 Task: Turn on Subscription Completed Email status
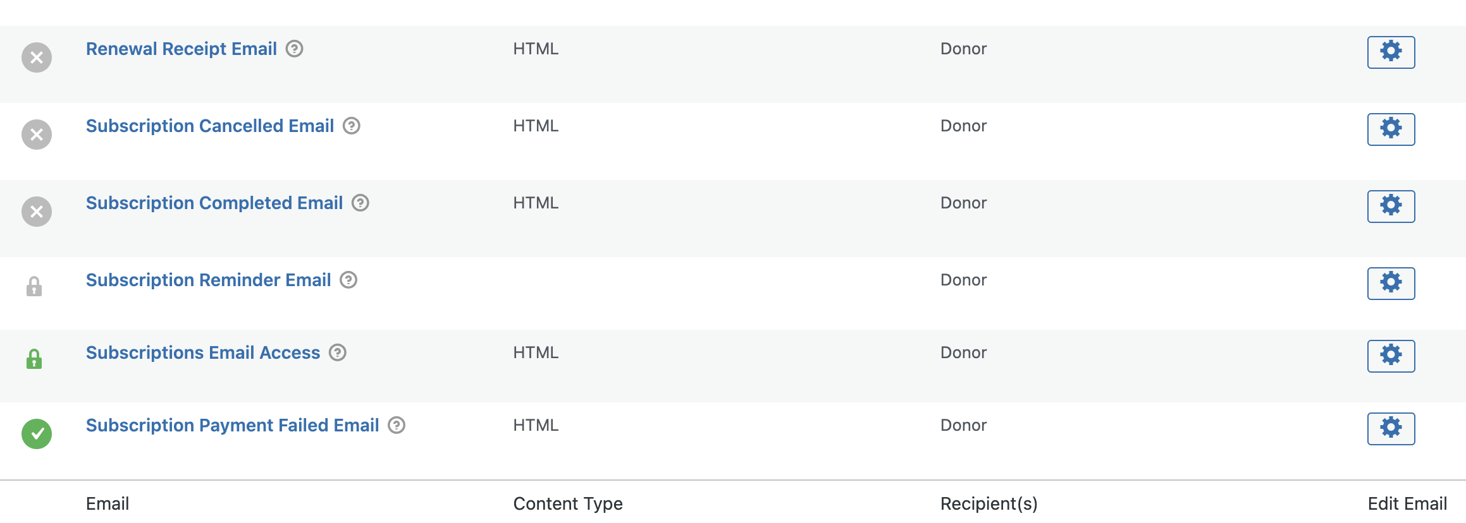(x=37, y=212)
